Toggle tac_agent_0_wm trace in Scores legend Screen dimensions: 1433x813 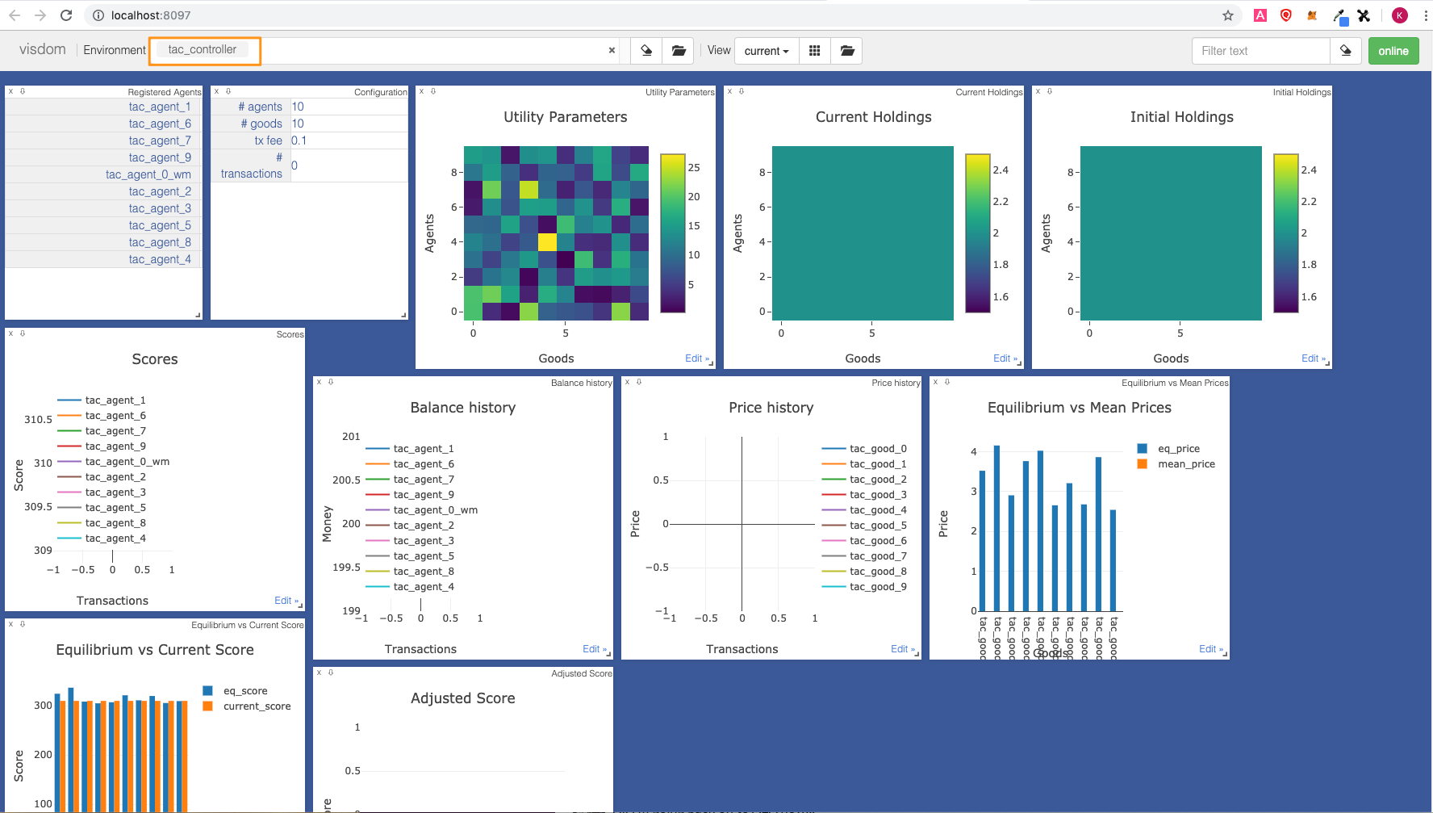pyautogui.click(x=114, y=462)
